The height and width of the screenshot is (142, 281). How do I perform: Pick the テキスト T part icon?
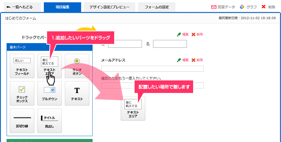pos(77,93)
